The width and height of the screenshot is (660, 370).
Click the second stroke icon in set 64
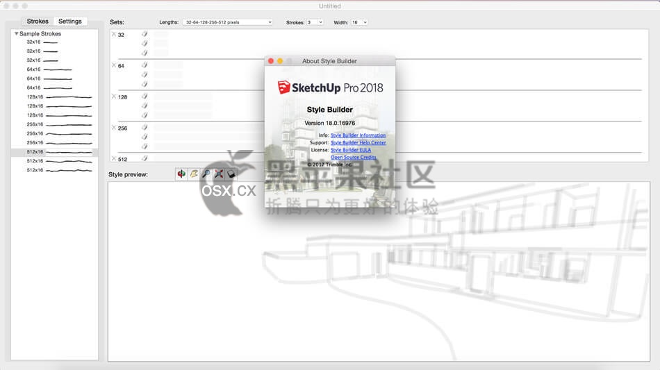click(145, 74)
